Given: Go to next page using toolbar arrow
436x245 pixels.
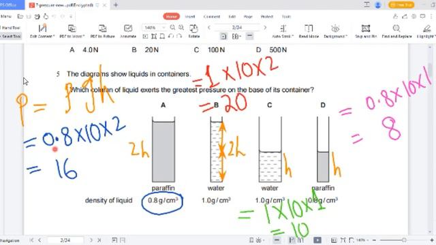Looking at the screenshot, I should click(x=265, y=27).
